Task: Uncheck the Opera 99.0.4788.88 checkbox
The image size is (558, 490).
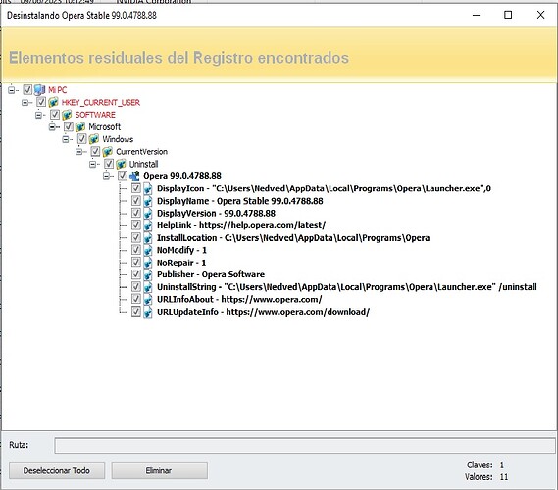Action: click(123, 176)
